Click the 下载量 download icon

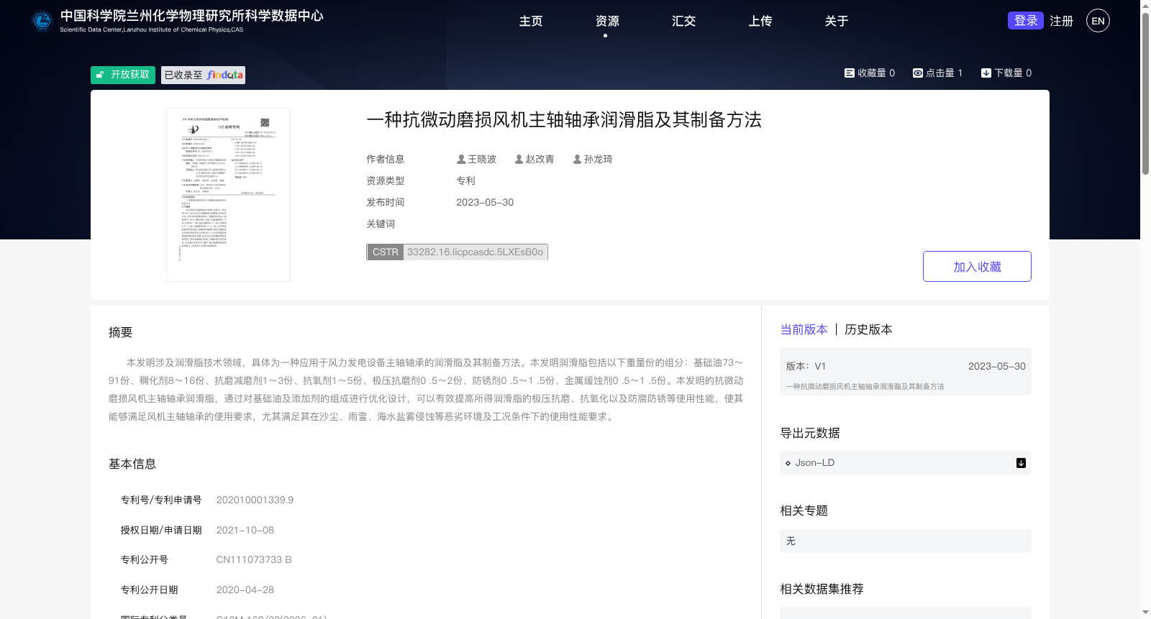(x=986, y=73)
